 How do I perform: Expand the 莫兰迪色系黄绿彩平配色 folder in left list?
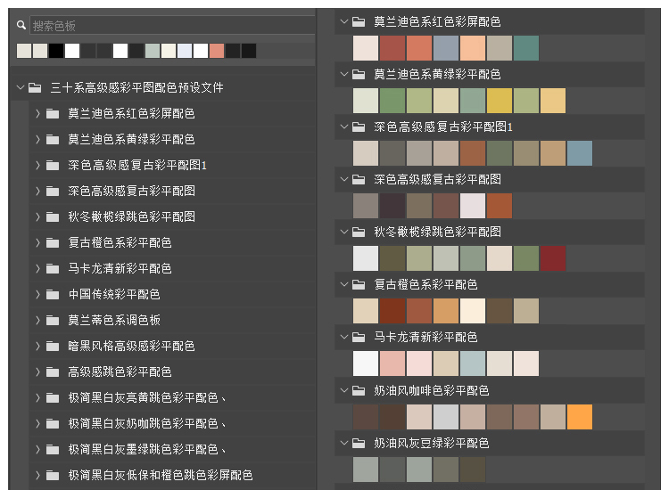[x=37, y=139]
